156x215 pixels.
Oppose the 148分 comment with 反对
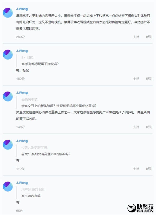[149, 127]
